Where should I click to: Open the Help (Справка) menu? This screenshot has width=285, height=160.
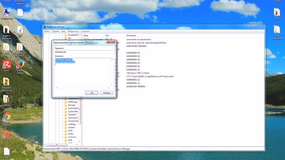tap(85, 31)
